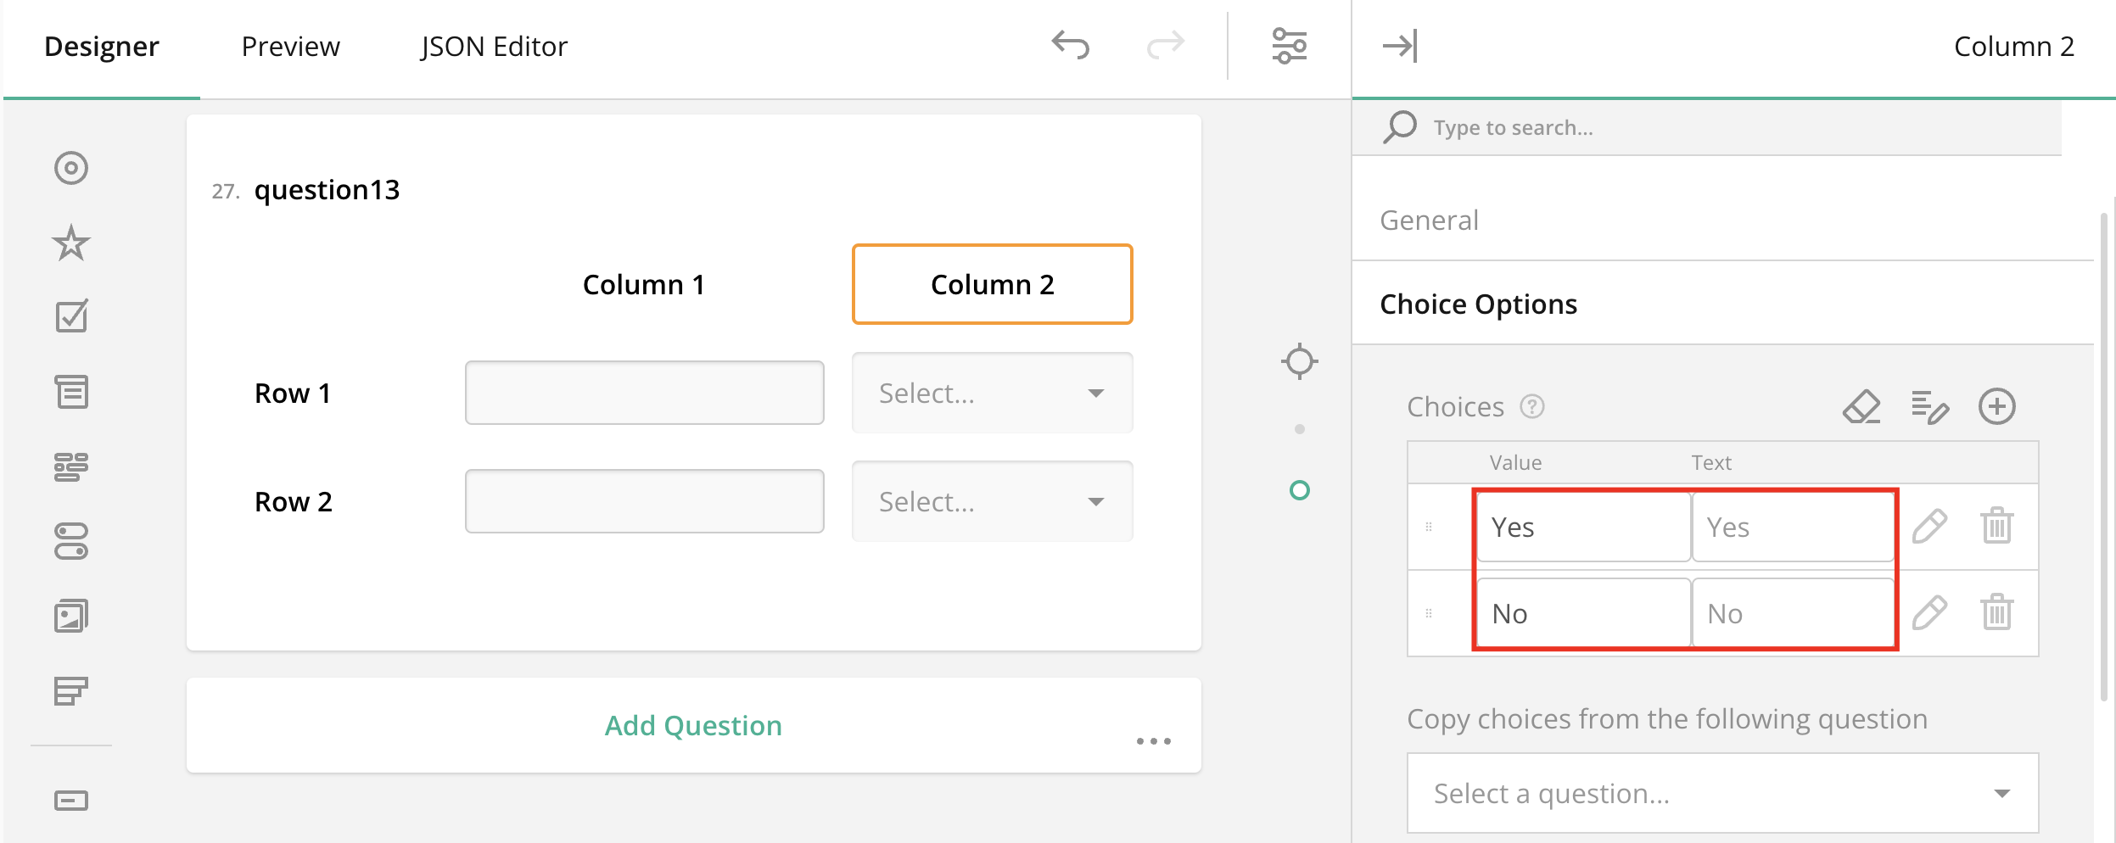2116x843 pixels.
Task: Select the Radiogroup question type icon
Action: point(72,167)
